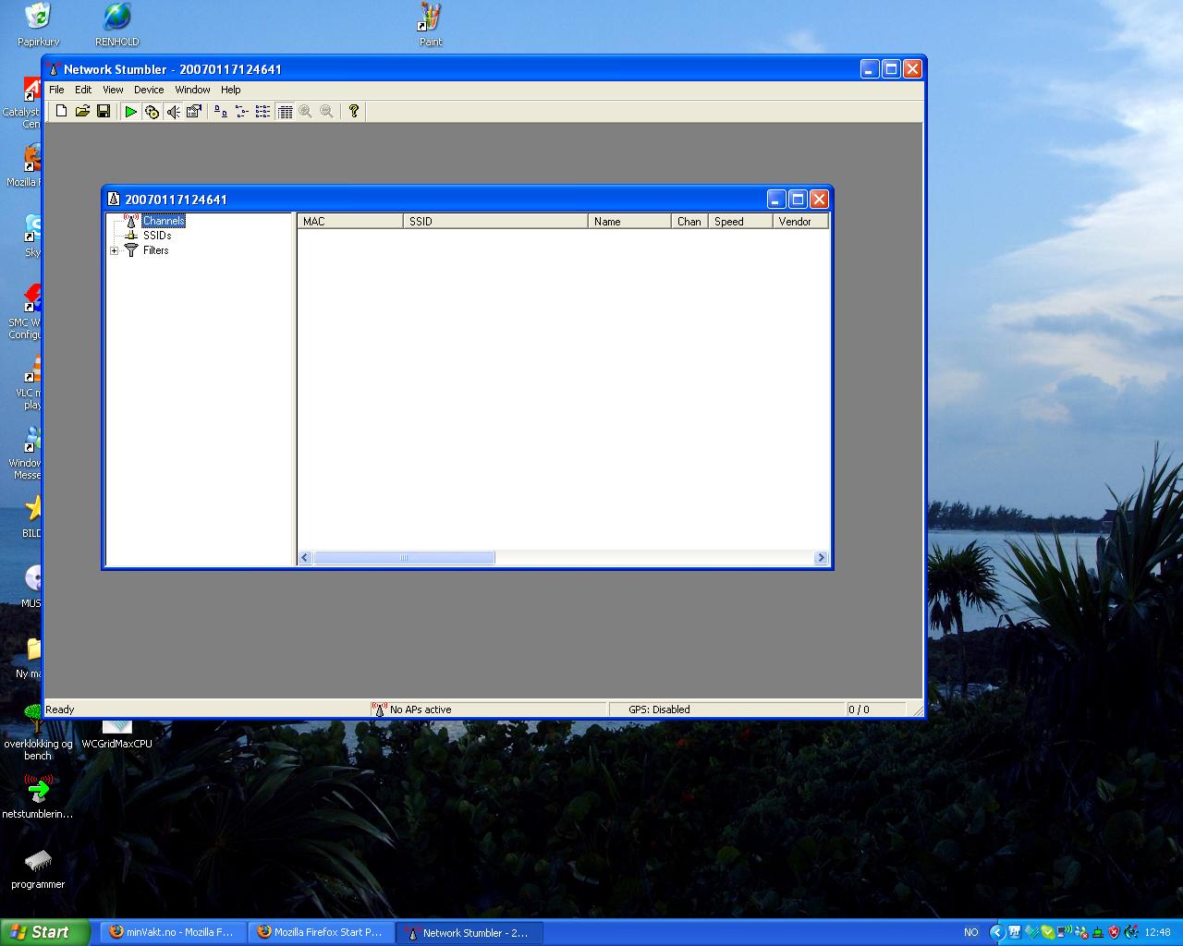Image resolution: width=1183 pixels, height=946 pixels.
Task: Click 'GPS: Disabled' status text
Action: coord(659,709)
